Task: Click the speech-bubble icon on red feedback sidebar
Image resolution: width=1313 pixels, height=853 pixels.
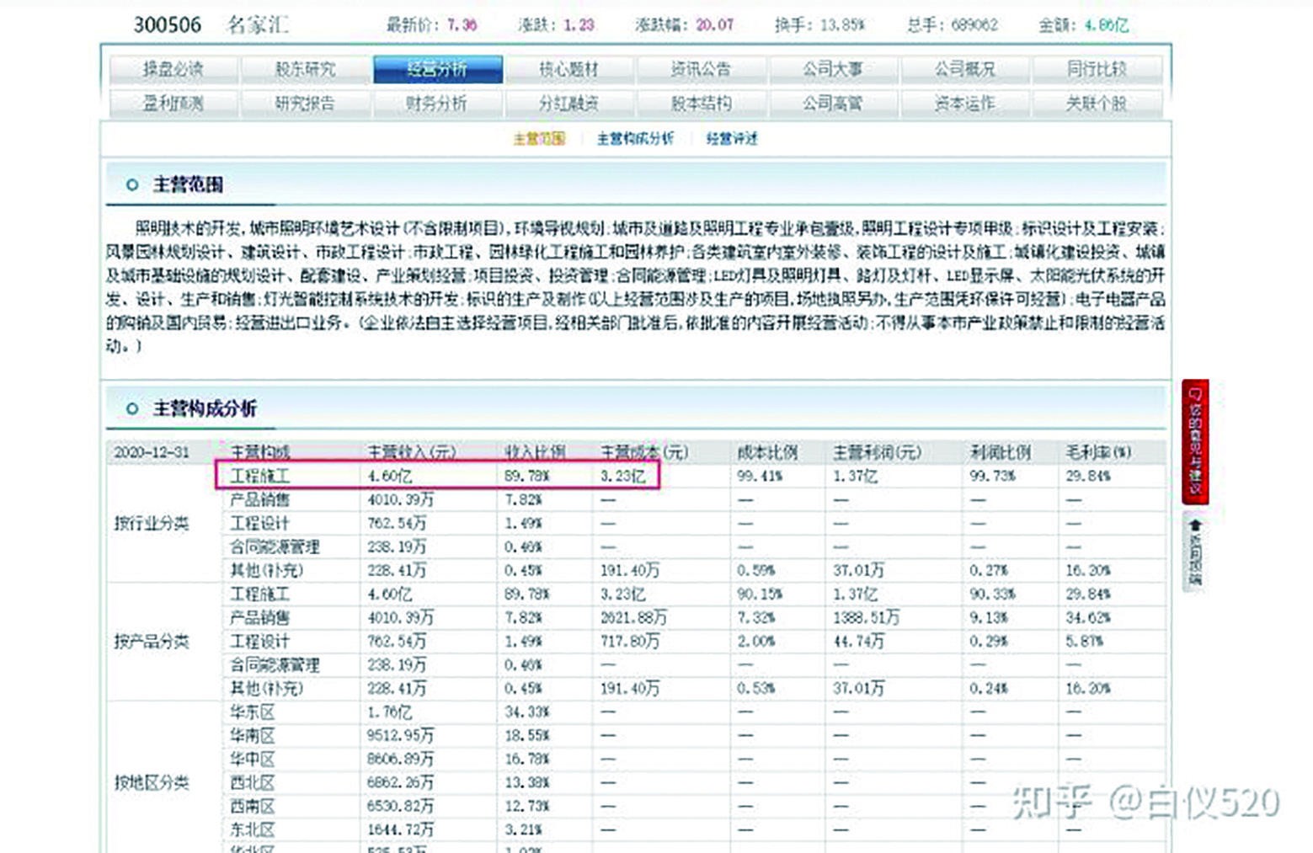Action: pos(1196,392)
